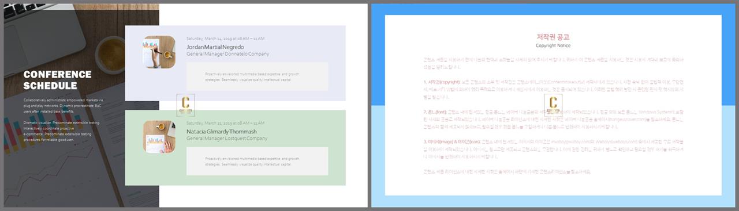Select the '저작권 공고' title

point(553,37)
